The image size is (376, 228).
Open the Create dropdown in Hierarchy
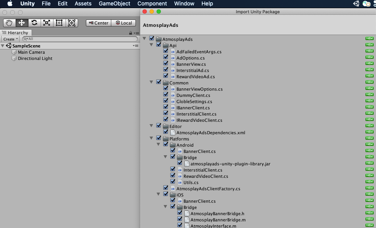pos(11,39)
